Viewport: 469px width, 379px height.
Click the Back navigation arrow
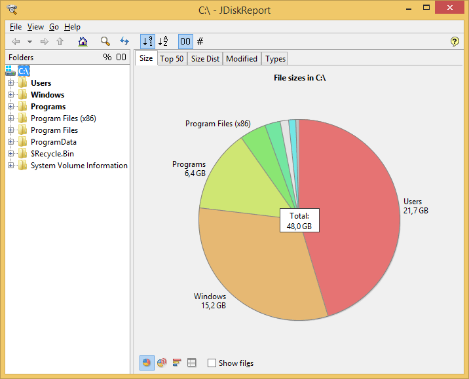tap(16, 41)
